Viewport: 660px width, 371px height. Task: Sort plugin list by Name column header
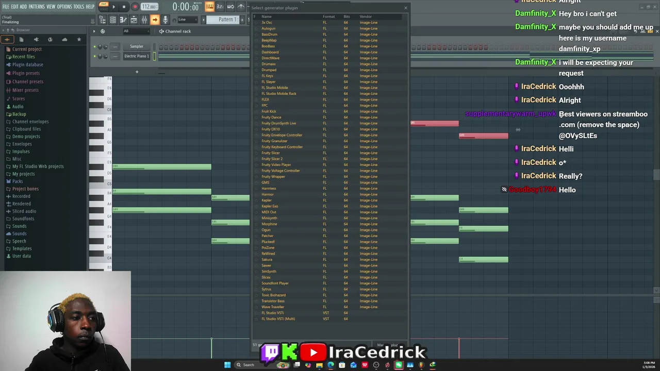tap(267, 16)
